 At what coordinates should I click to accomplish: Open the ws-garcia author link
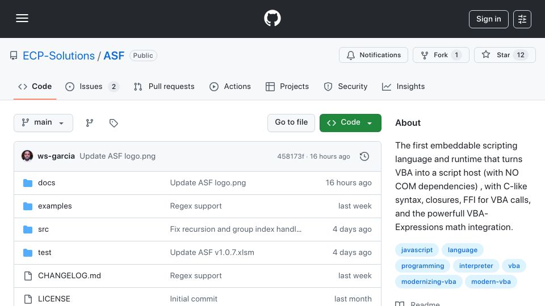(56, 156)
